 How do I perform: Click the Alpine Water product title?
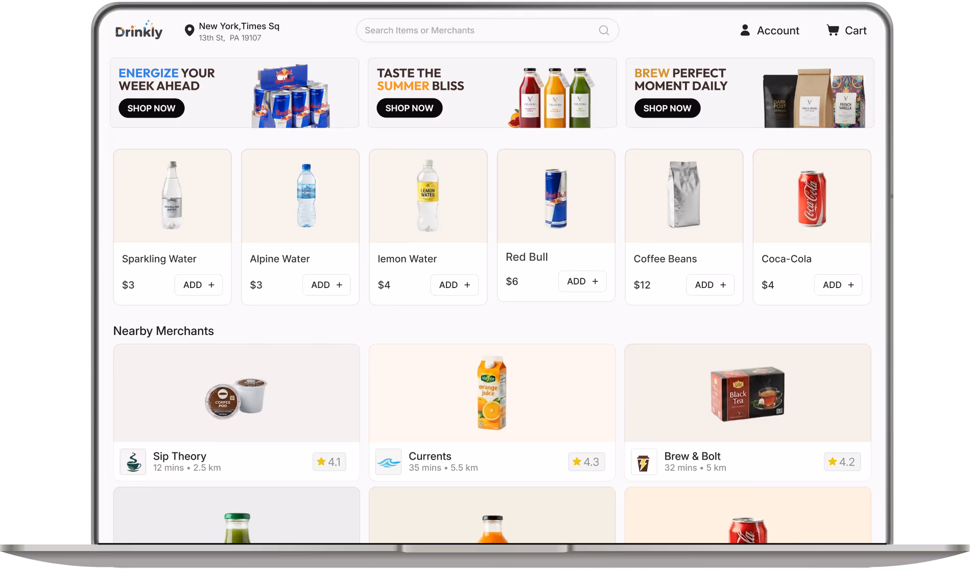pos(280,259)
